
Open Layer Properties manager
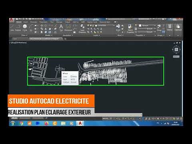(82, 28)
